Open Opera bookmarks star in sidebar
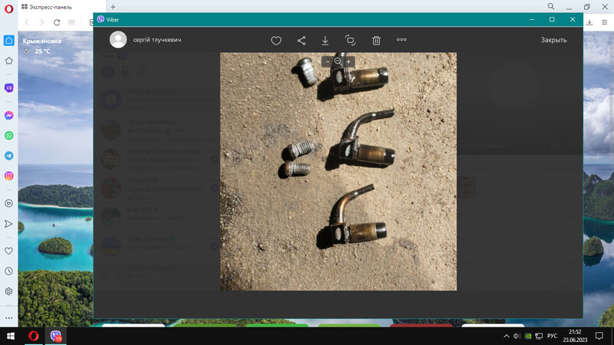This screenshot has width=614, height=345. 9,61
